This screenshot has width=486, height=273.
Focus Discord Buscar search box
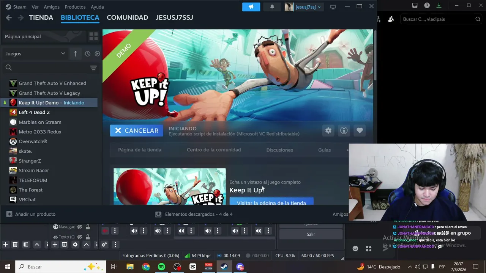[442, 19]
